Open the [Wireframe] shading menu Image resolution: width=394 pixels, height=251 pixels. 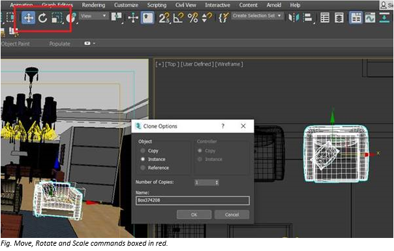tap(229, 65)
